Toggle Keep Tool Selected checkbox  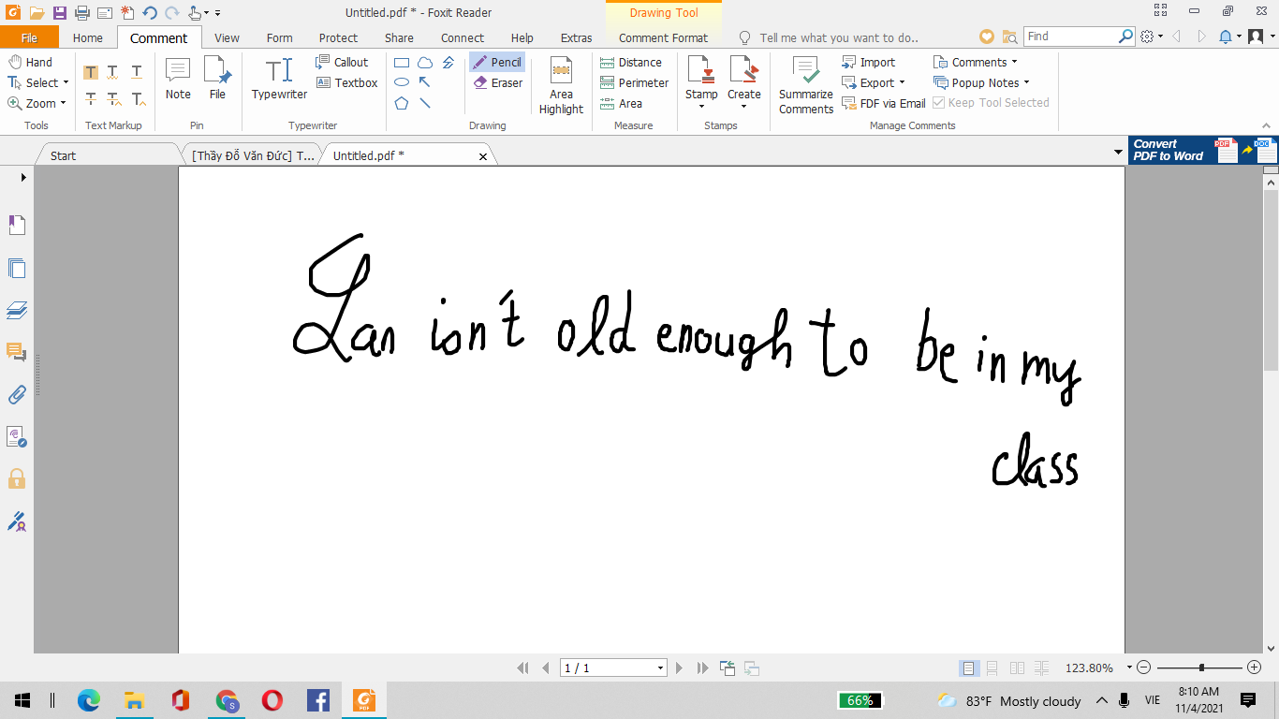(x=939, y=103)
